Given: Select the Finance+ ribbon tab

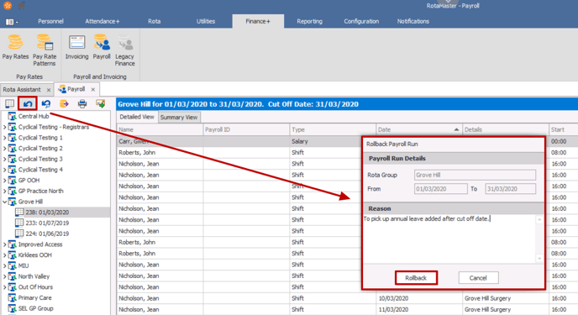Looking at the screenshot, I should click(258, 21).
